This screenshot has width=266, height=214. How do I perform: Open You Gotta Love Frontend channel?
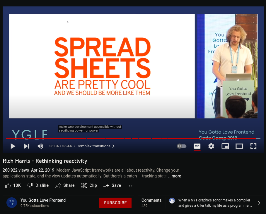pos(43,200)
